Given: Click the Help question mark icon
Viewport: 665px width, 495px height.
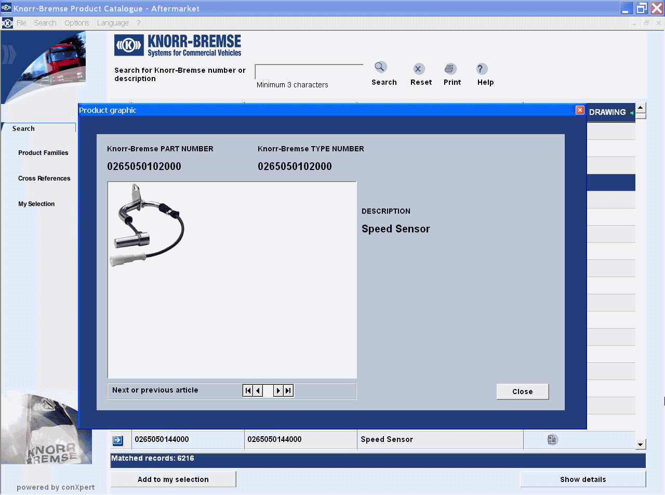Looking at the screenshot, I should [x=482, y=69].
